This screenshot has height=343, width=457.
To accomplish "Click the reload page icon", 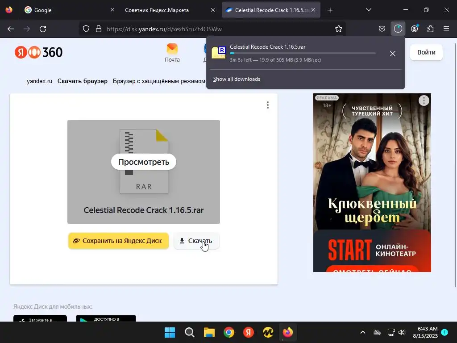I will pyautogui.click(x=43, y=29).
